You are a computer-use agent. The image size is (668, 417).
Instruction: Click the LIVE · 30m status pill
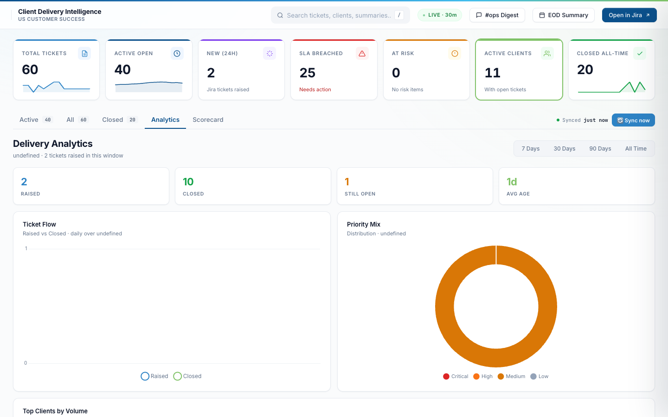(440, 15)
